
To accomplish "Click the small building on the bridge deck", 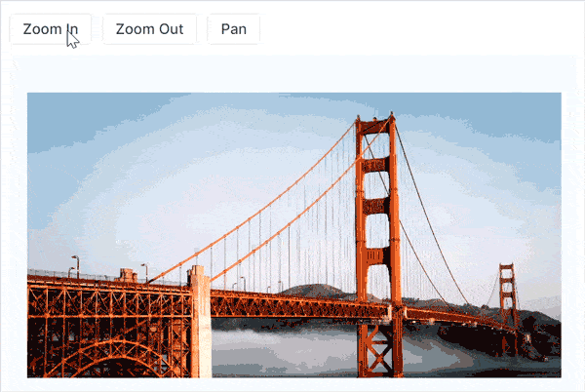I will [127, 275].
